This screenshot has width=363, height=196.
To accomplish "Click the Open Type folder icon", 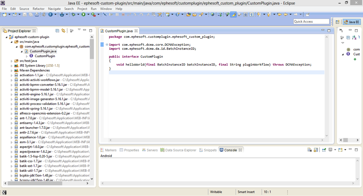I will (x=188, y=15).
